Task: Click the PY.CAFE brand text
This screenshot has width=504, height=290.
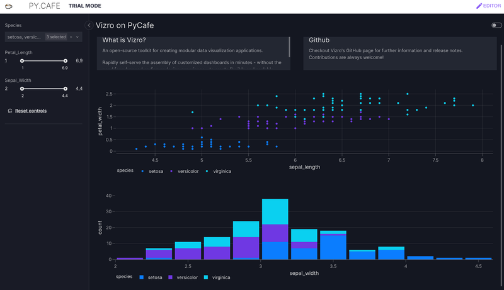Action: [44, 6]
